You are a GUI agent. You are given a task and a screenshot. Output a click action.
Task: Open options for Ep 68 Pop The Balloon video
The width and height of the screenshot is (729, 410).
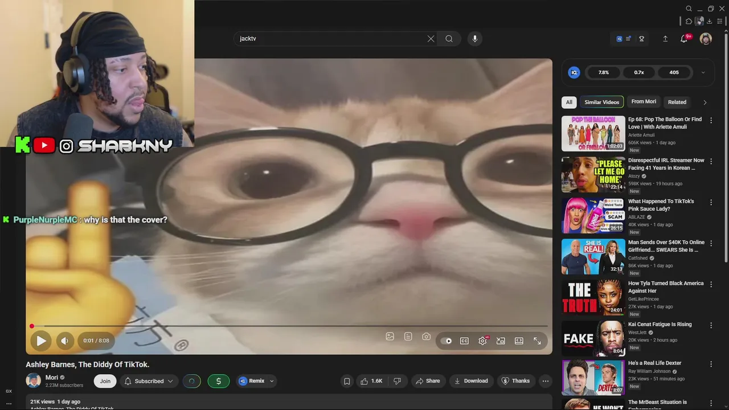[x=711, y=121]
